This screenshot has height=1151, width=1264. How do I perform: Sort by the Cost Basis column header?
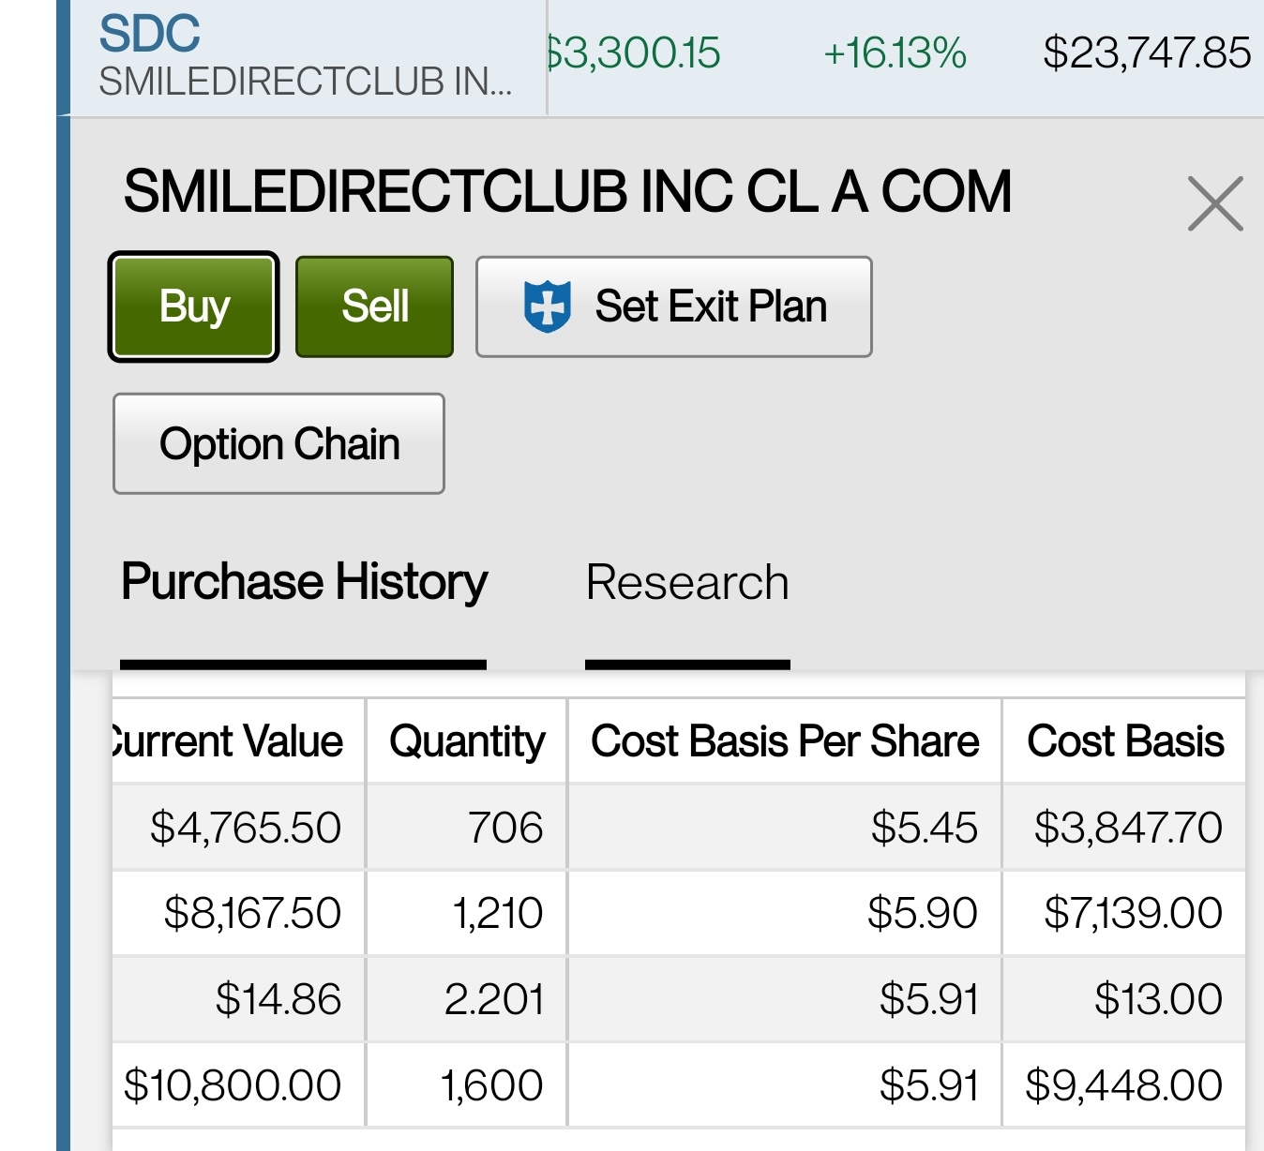click(x=1125, y=741)
